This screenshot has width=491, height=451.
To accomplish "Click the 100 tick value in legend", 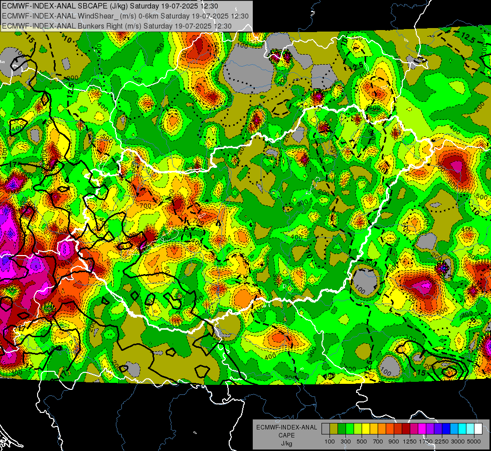I will pyautogui.click(x=330, y=441).
